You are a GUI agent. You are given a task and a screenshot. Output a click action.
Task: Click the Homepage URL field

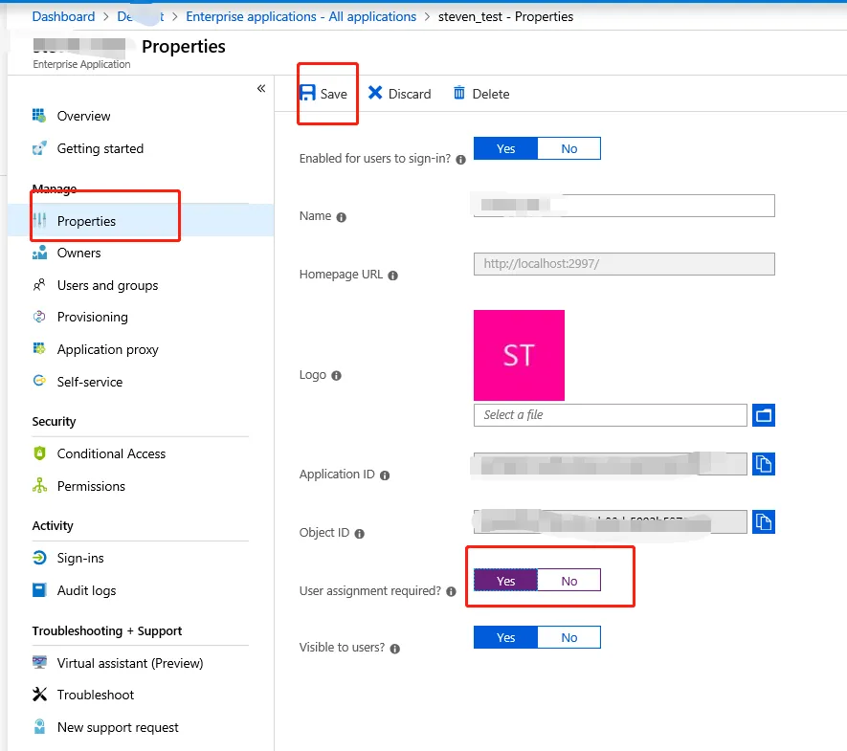(x=624, y=264)
